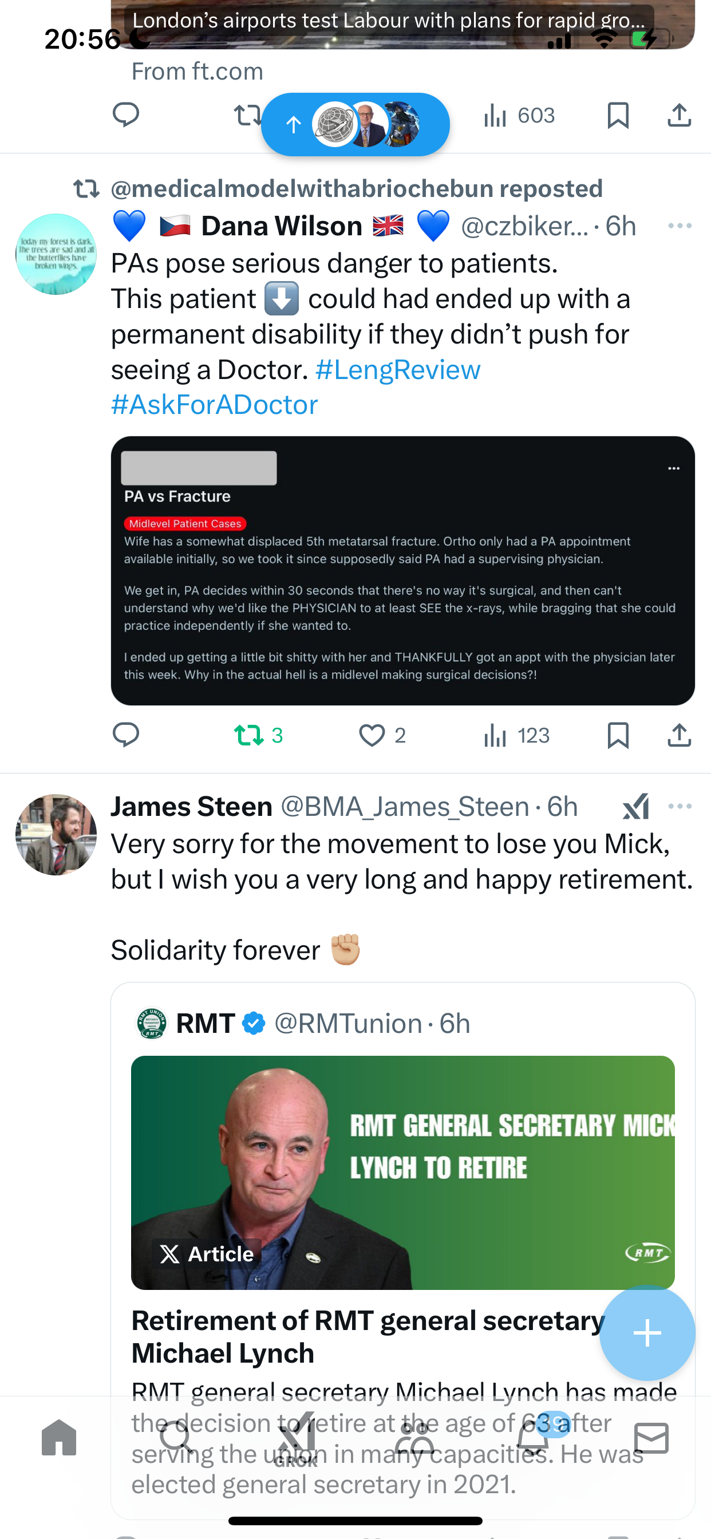Open RMT Mick Lynch retirement article image

(402, 1173)
